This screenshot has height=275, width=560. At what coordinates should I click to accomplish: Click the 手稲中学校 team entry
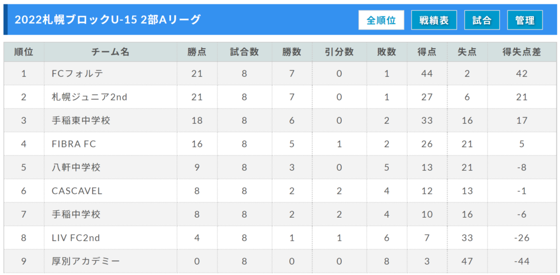76,214
